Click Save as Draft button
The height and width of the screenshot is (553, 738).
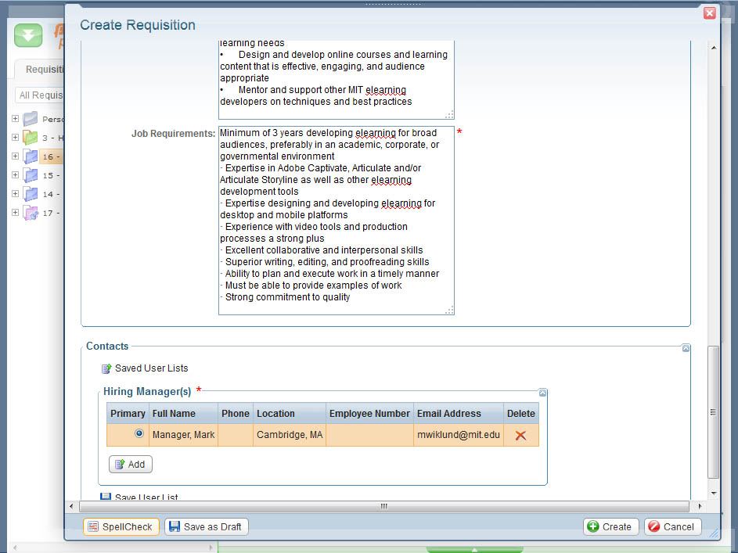(x=206, y=527)
